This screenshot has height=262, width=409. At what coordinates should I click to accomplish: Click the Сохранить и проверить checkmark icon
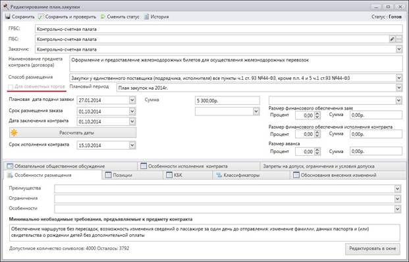point(41,16)
